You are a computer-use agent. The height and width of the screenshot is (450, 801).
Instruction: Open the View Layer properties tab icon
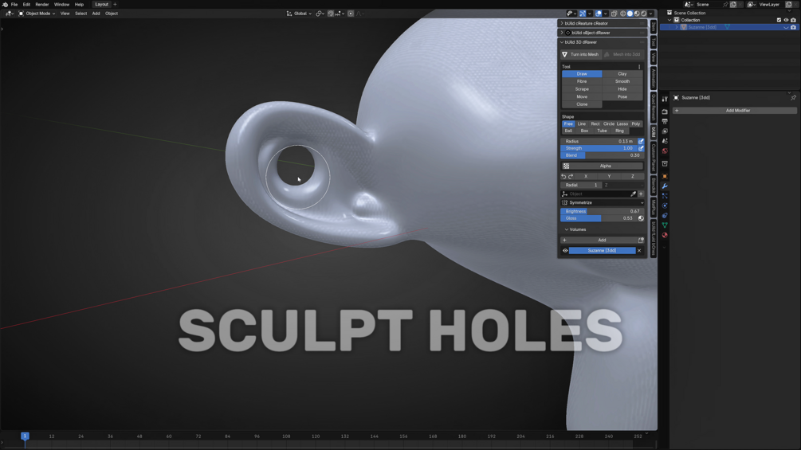click(x=665, y=131)
